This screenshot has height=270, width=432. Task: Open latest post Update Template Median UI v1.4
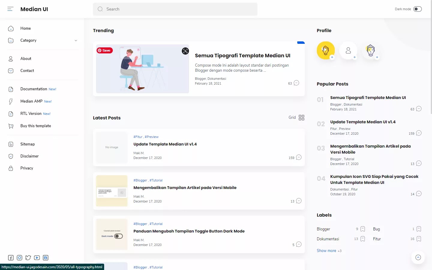[x=165, y=144]
